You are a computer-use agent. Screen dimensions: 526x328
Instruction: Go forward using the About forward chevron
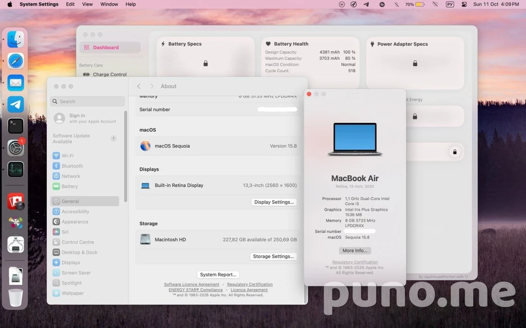[x=152, y=86]
